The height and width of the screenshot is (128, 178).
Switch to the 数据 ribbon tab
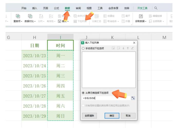point(67,8)
